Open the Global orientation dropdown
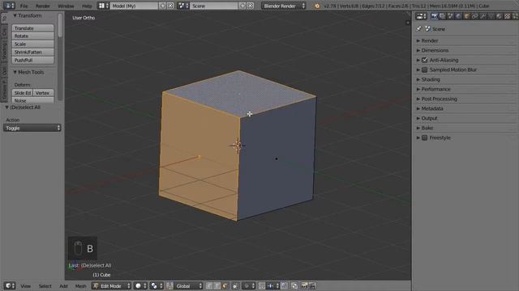Image resolution: width=519 pixels, height=291 pixels. [x=188, y=285]
